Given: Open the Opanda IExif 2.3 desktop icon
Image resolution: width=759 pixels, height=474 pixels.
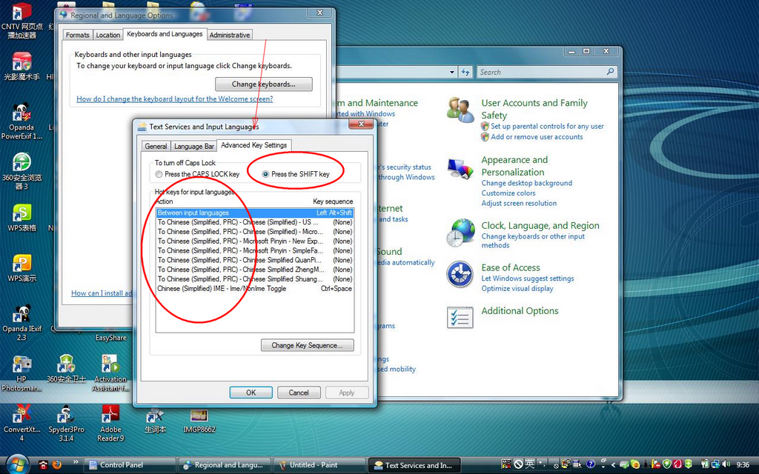Looking at the screenshot, I should coord(21,313).
